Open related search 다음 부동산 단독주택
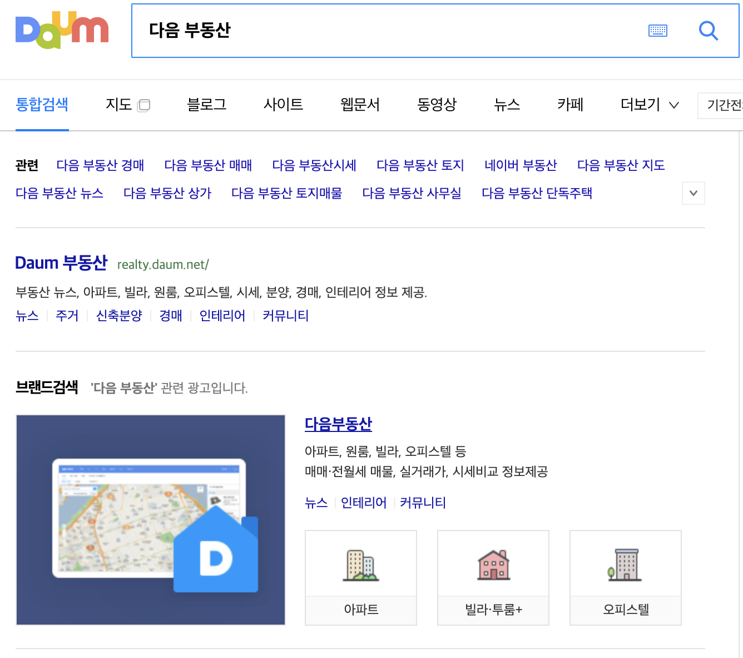Viewport: 743px width, 658px height. point(537,193)
